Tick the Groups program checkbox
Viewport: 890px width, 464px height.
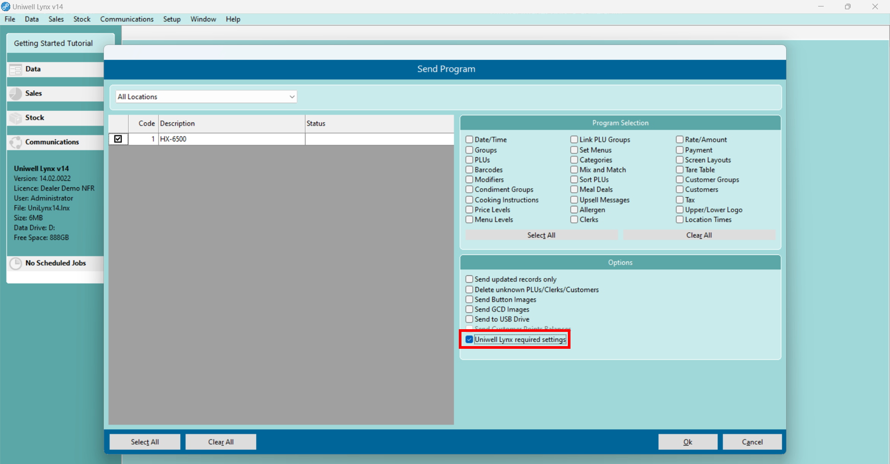[469, 150]
